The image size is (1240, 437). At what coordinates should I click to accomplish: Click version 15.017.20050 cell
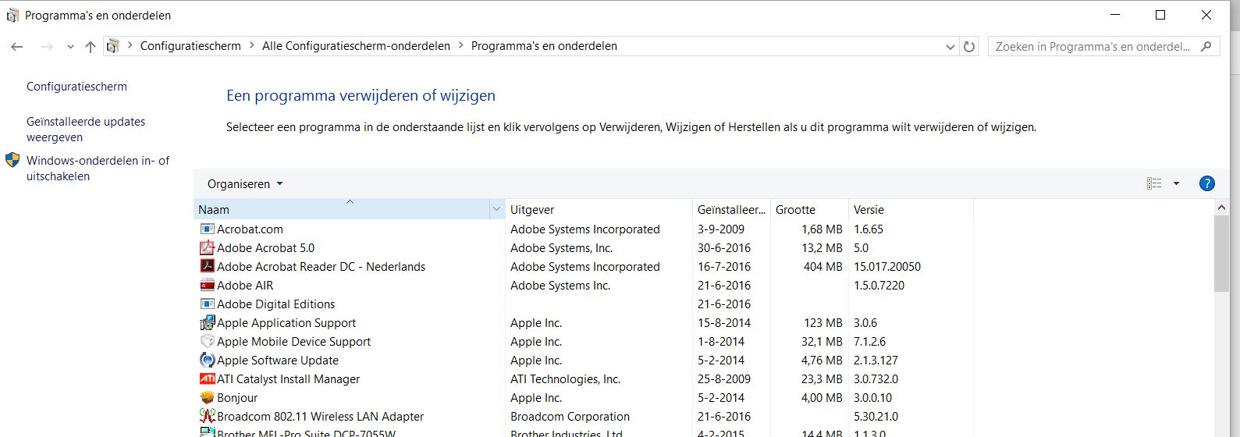(x=887, y=266)
